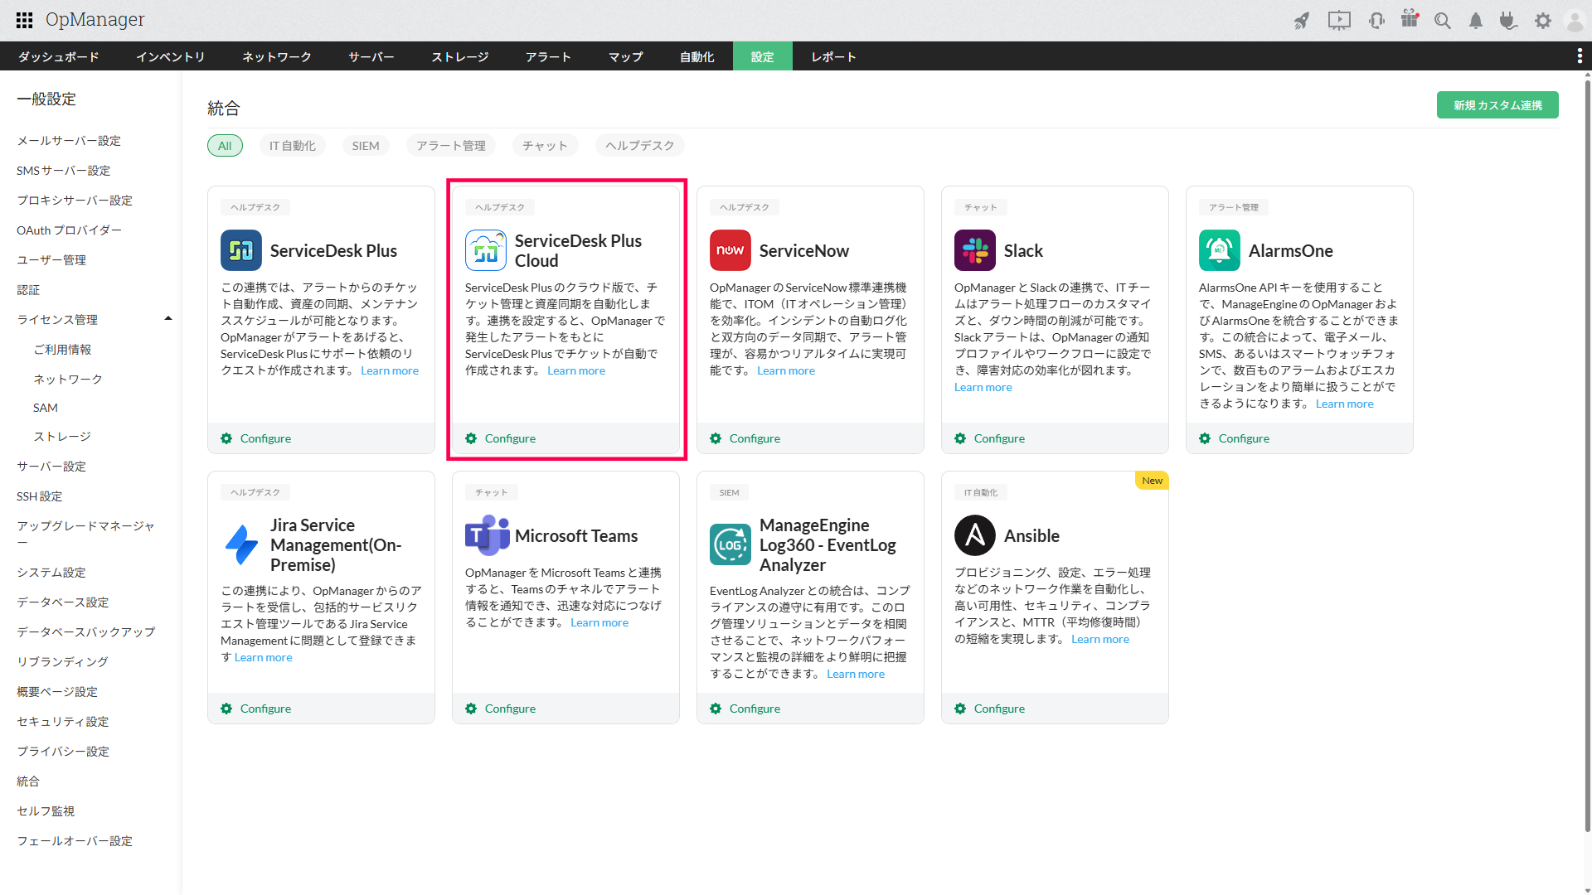The height and width of the screenshot is (895, 1592).
Task: Click the Ansible logo icon
Action: [975, 535]
